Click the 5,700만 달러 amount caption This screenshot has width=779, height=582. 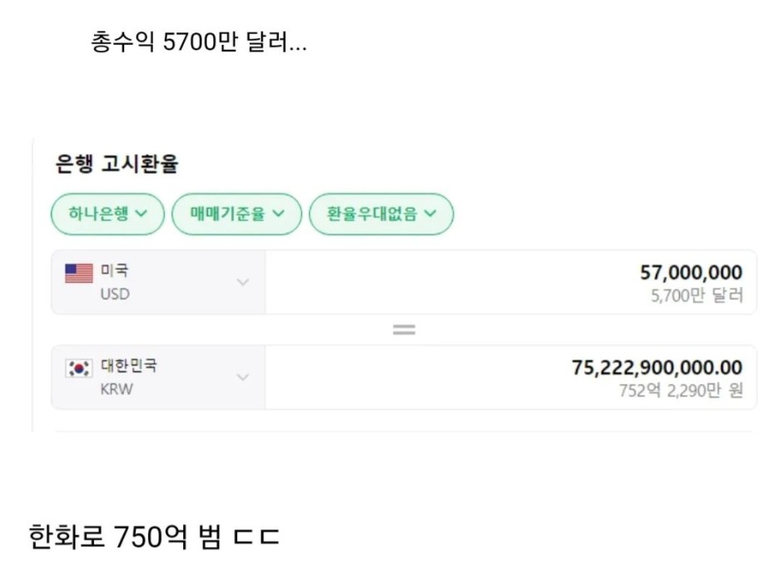tap(697, 296)
